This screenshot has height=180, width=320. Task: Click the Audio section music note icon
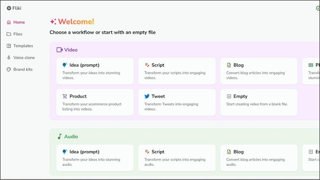[x=60, y=137]
